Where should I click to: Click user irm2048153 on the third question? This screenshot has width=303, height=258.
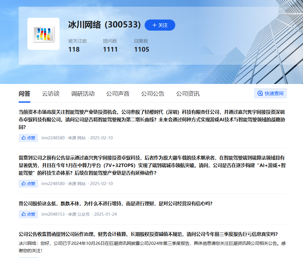[x=53, y=214]
